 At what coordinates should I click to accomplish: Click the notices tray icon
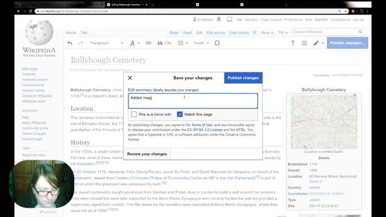(x=229, y=19)
